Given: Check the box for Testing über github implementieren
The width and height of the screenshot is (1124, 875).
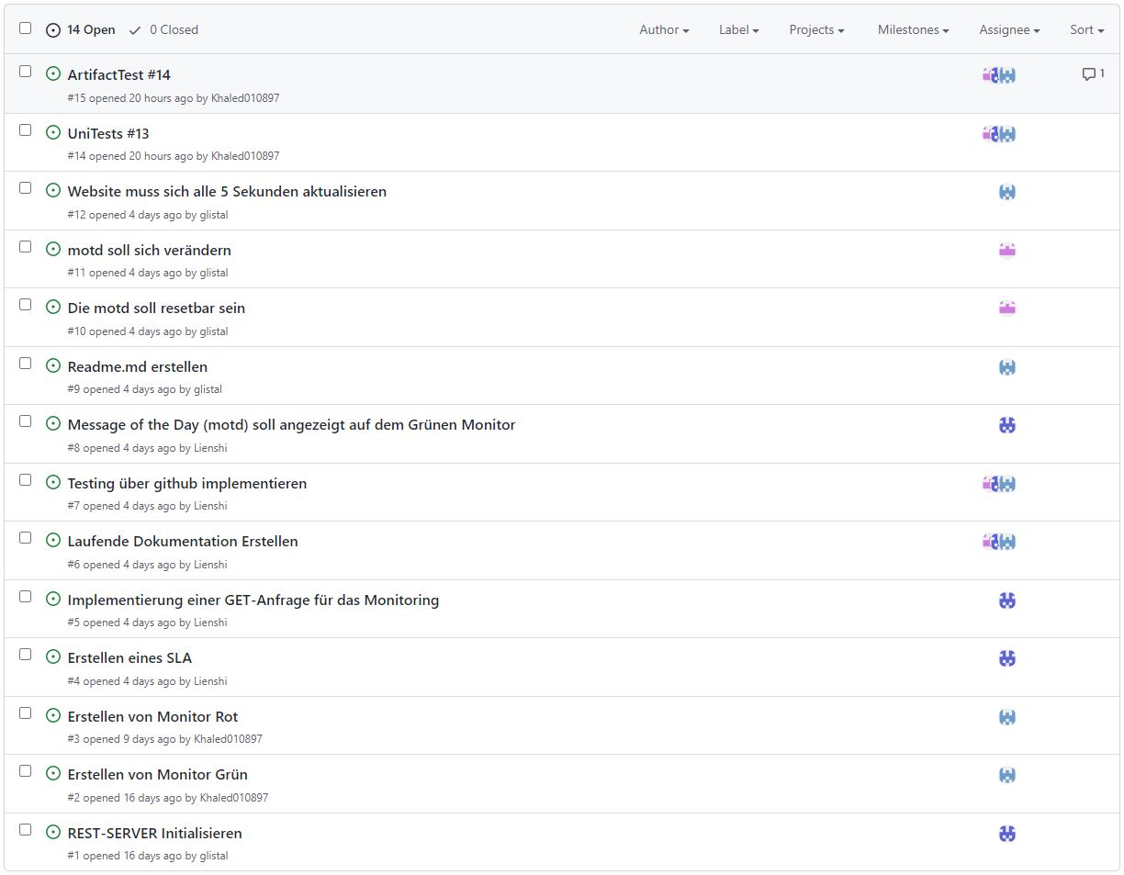Looking at the screenshot, I should 26,479.
